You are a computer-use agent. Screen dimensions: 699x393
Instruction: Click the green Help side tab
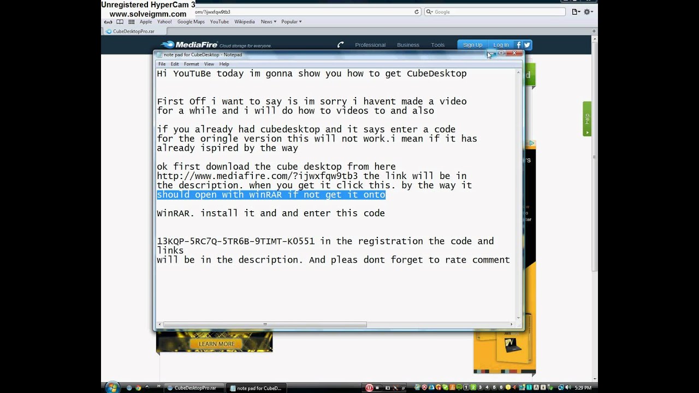pyautogui.click(x=587, y=118)
